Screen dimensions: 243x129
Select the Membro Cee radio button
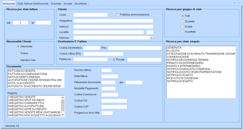pyautogui.click(x=18, y=60)
